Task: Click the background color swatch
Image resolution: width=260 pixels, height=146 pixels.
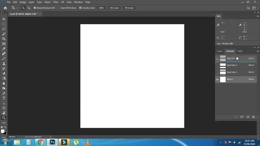Action: 5,133
